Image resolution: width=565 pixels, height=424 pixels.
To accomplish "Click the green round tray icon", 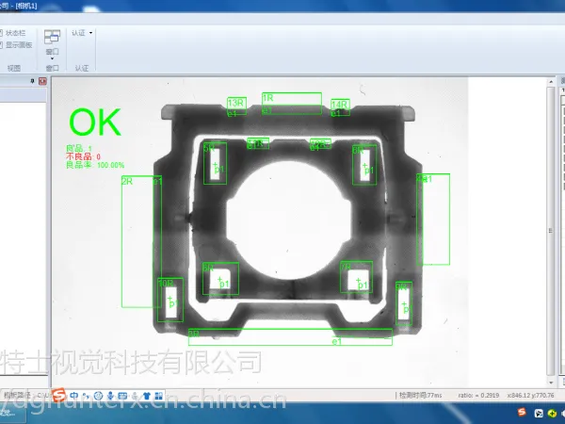I will [x=552, y=414].
